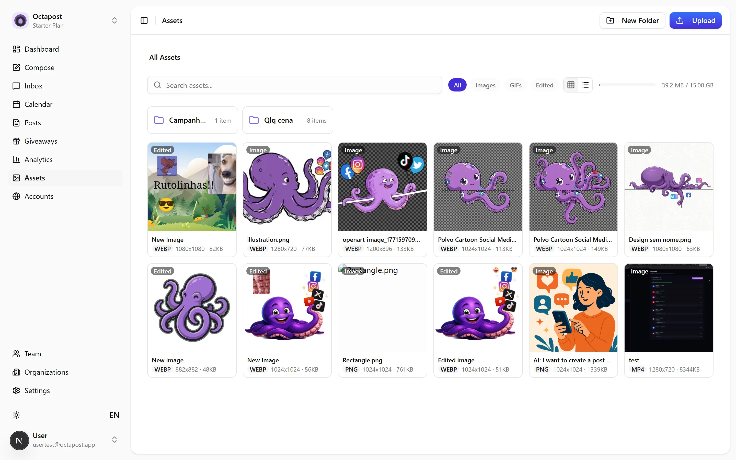This screenshot has width=736, height=460.
Task: Open the illustration.png thumbnail
Action: [x=287, y=187]
